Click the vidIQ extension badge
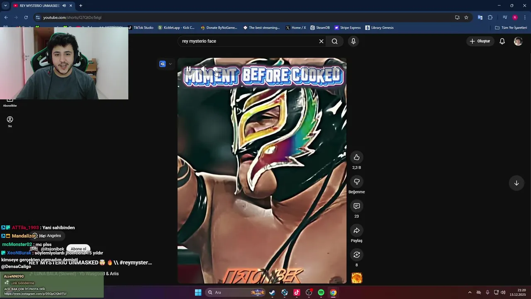Viewport: 531px width, 299px height. 163,64
